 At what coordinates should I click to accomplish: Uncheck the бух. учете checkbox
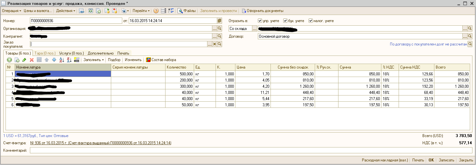coord(285,21)
